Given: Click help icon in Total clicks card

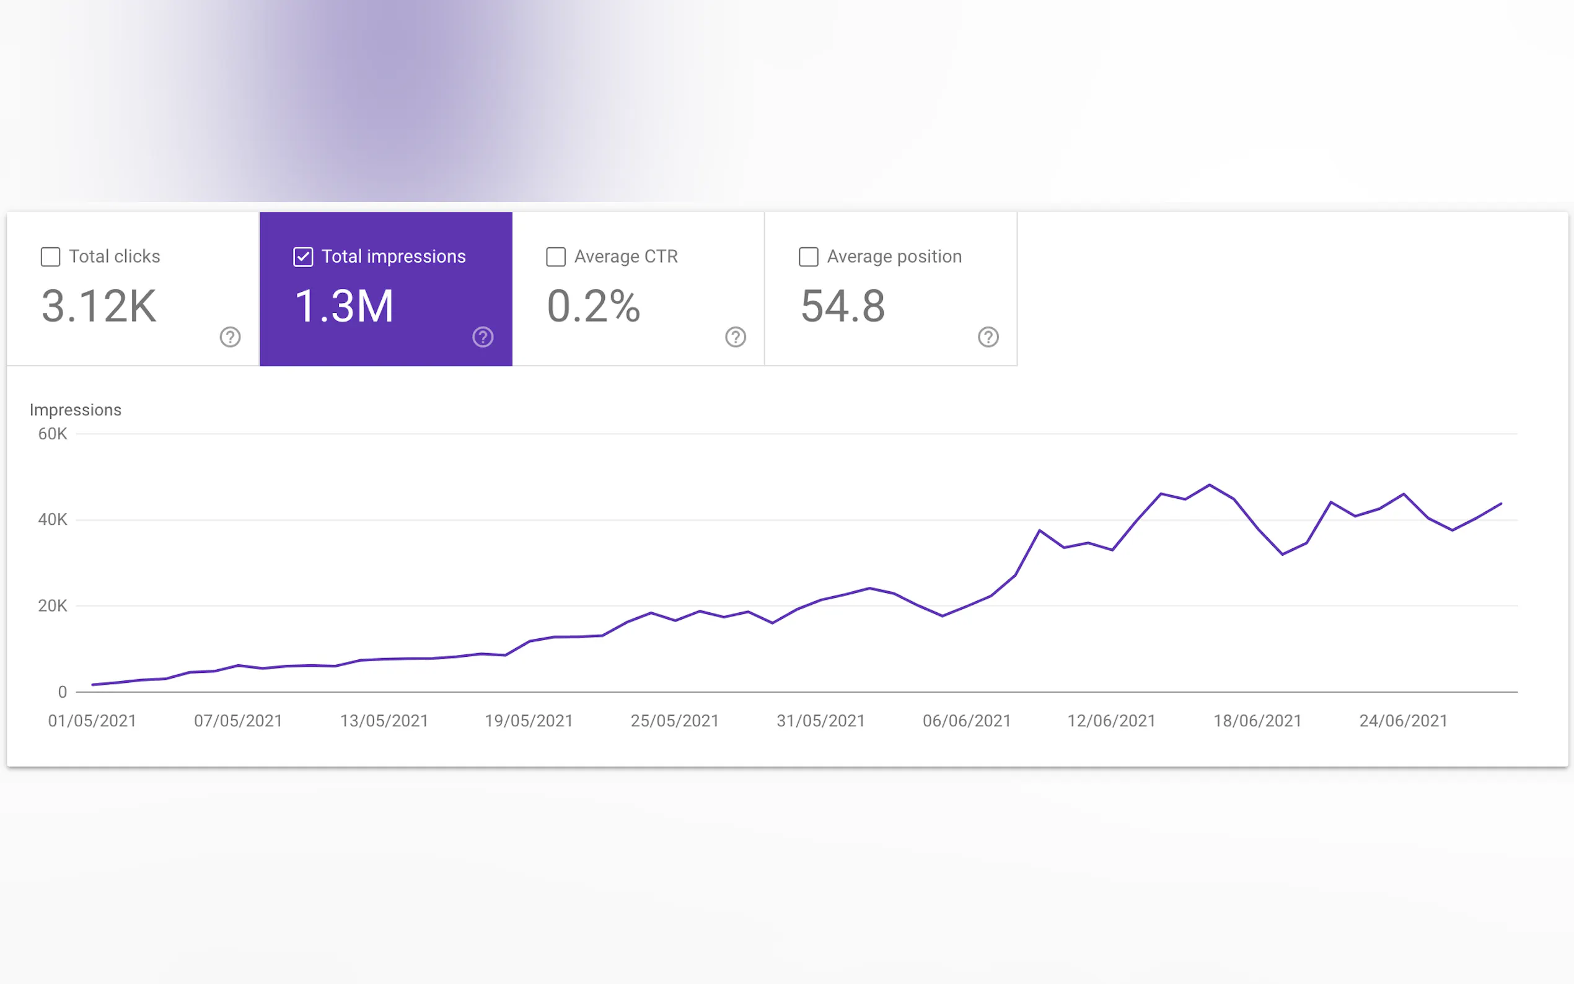Looking at the screenshot, I should coord(230,337).
